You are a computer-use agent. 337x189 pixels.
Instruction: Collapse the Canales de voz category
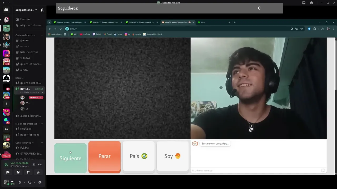click(x=24, y=143)
